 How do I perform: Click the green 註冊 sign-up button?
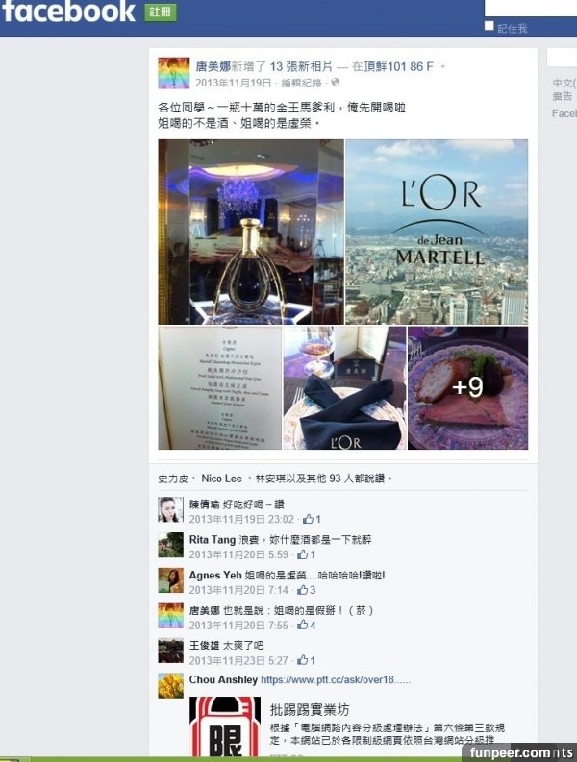(x=160, y=12)
